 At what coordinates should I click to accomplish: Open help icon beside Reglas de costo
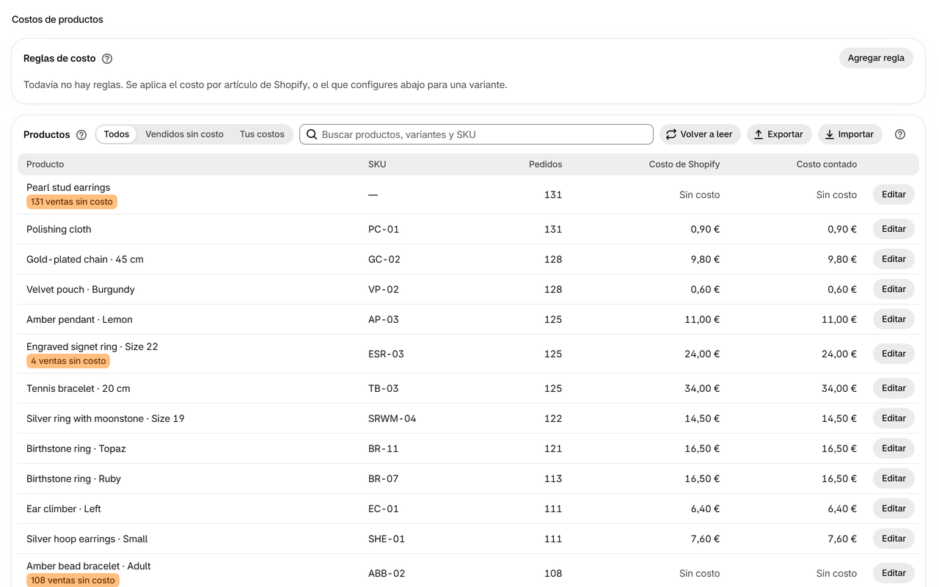107,59
